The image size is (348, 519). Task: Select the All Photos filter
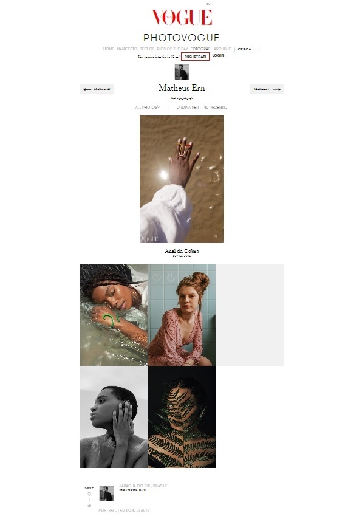[147, 107]
